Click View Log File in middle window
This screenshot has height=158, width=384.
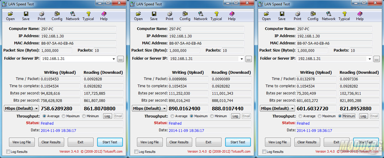point(150,142)
